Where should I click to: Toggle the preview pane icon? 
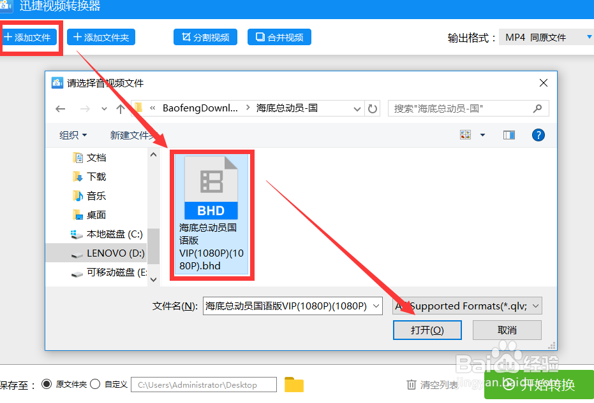[x=509, y=134]
